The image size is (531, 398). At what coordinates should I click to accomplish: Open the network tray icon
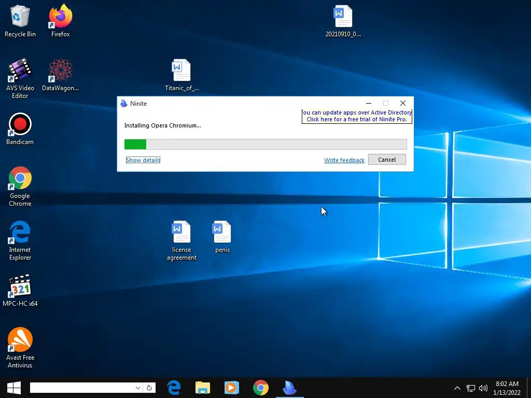[471, 388]
